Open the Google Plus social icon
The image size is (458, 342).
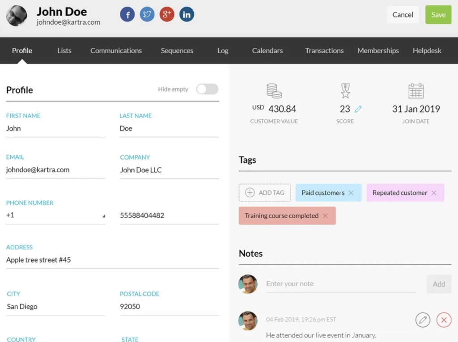click(167, 14)
